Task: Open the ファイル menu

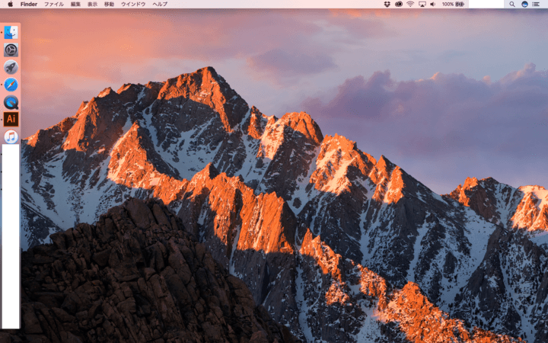Action: (x=54, y=5)
